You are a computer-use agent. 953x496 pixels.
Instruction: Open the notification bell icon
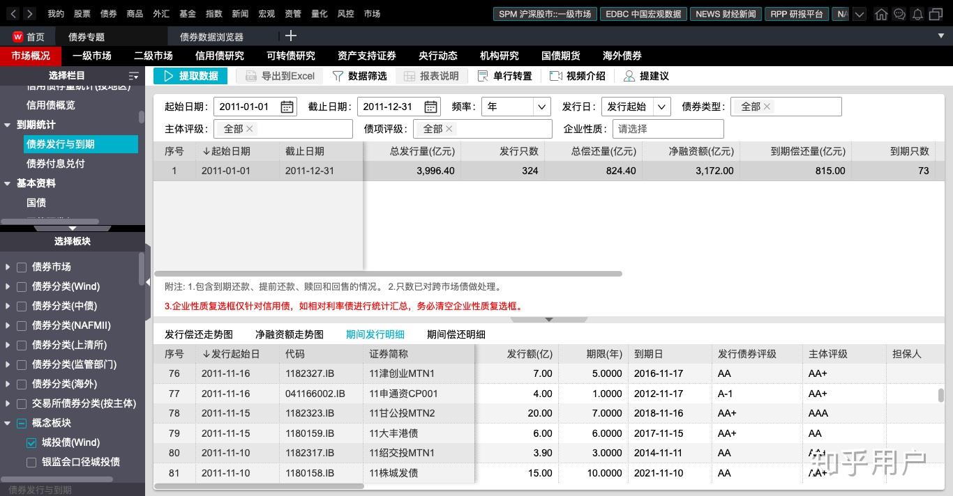pyautogui.click(x=917, y=13)
